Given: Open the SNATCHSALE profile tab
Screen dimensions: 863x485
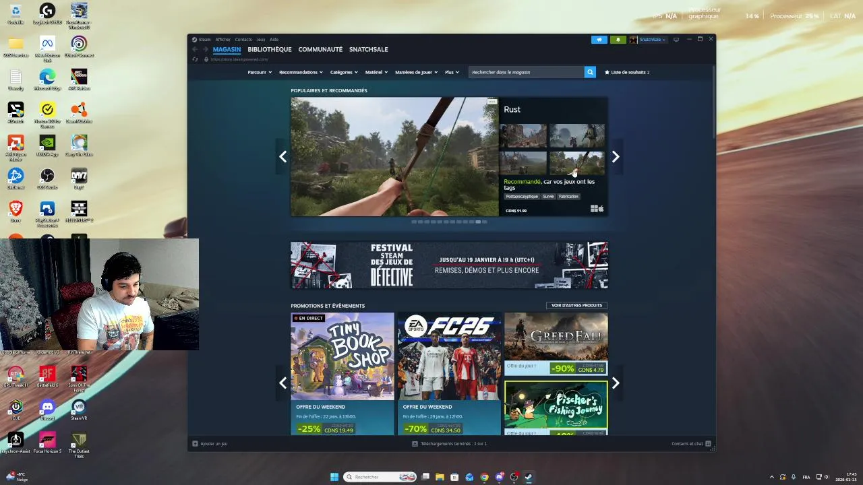Looking at the screenshot, I should click(368, 49).
